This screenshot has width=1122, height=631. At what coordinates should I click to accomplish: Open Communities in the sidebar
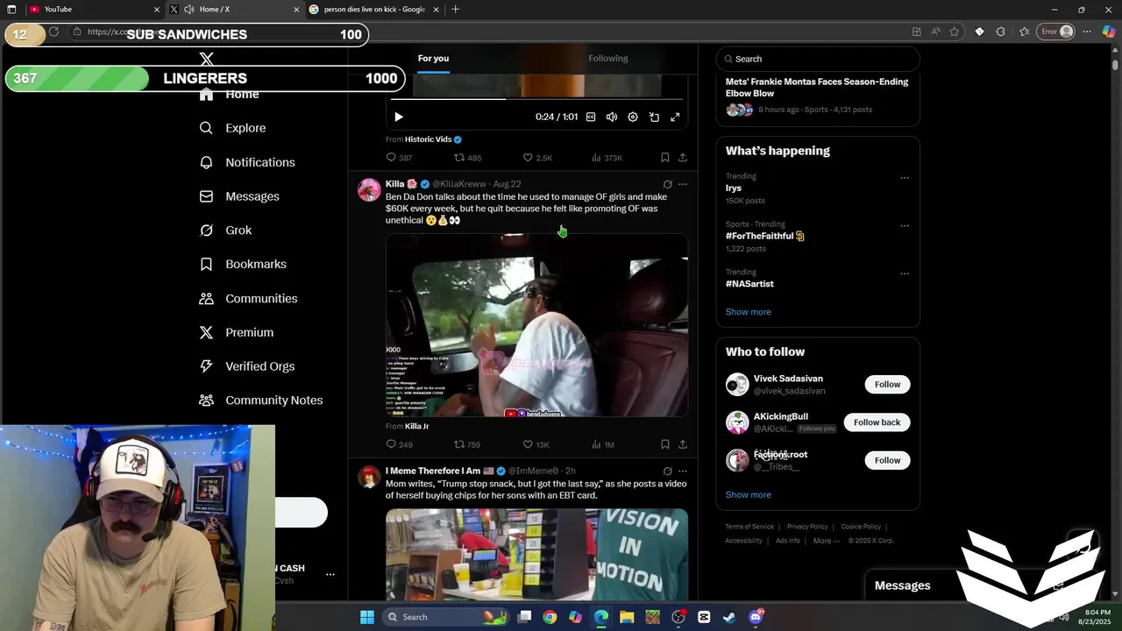pos(248,298)
